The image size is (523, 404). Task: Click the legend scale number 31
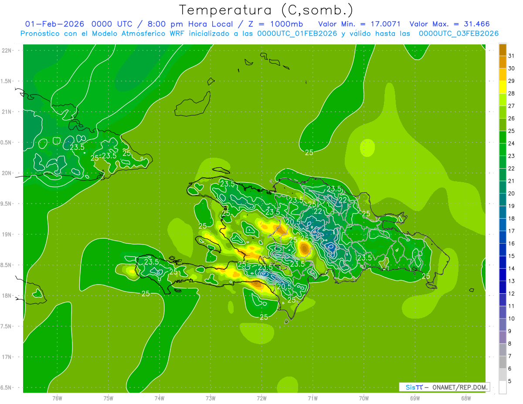pyautogui.click(x=511, y=56)
